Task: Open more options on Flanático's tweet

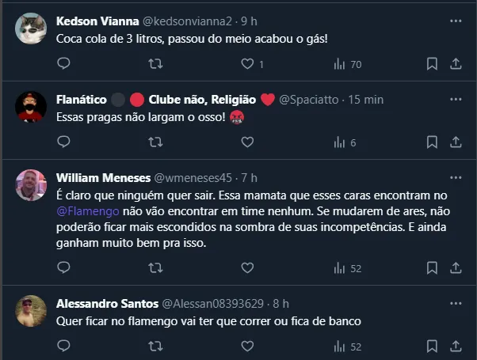Action: tap(456, 100)
